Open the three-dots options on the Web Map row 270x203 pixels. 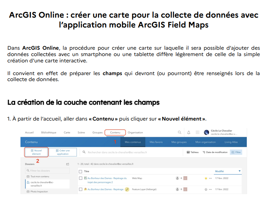[210, 178]
